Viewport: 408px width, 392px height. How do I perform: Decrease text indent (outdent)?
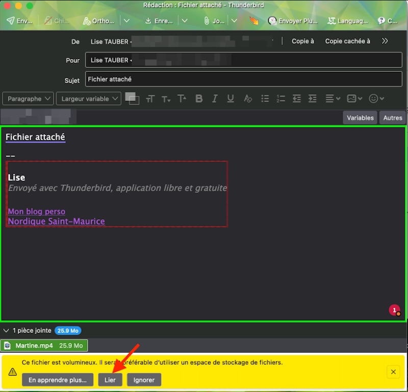pyautogui.click(x=296, y=98)
